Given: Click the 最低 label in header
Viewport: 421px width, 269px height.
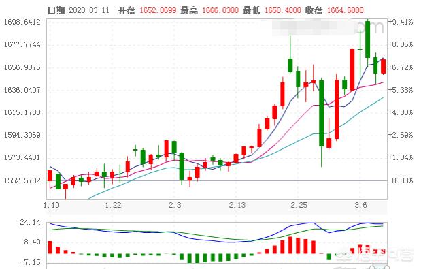Looking at the screenshot, I should [x=252, y=10].
